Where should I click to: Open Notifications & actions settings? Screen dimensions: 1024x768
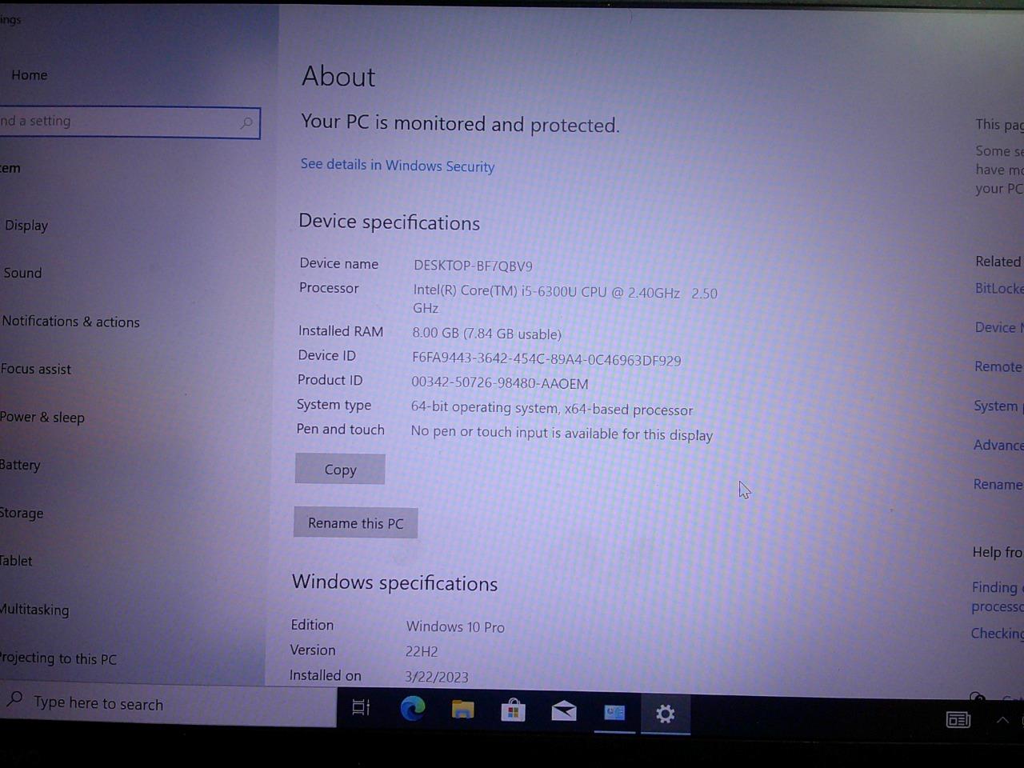(x=70, y=322)
